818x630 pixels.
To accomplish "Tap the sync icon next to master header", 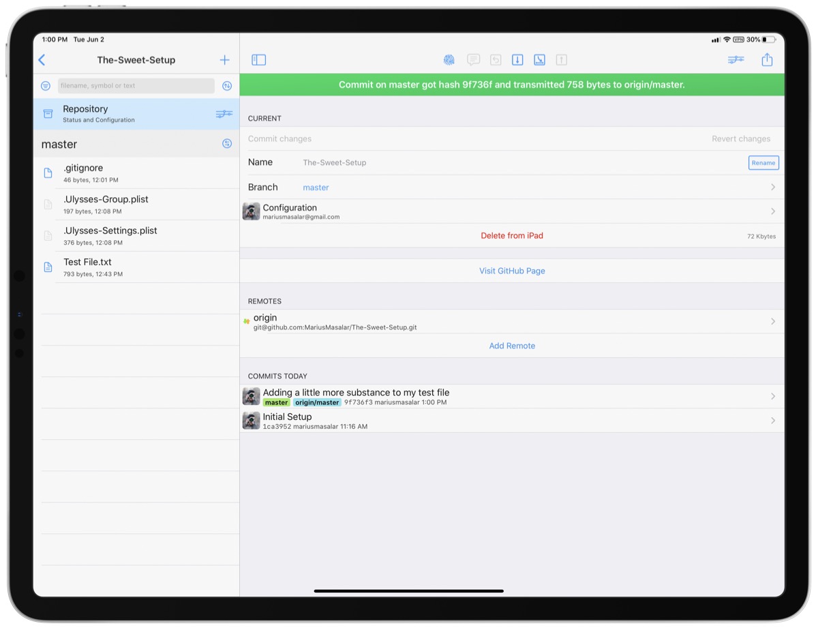I will [227, 143].
